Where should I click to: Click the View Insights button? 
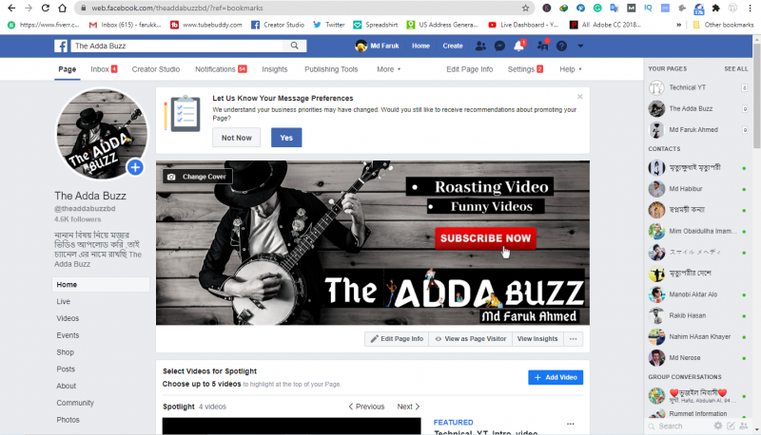coord(537,339)
